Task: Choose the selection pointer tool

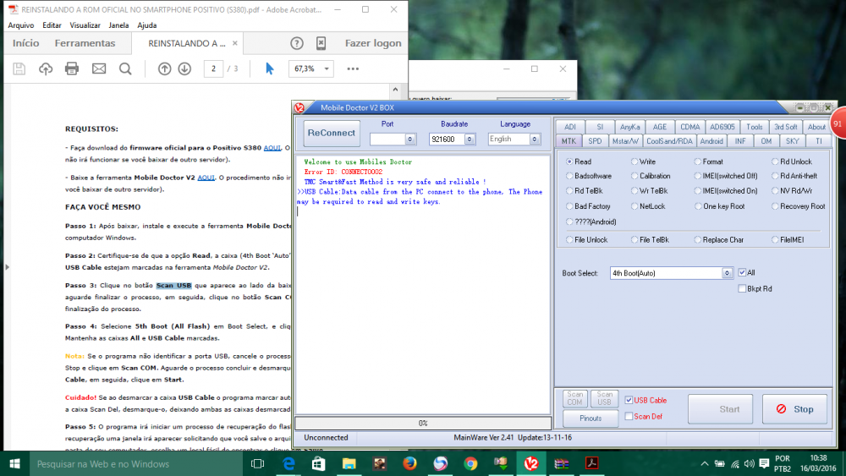Action: [x=269, y=68]
